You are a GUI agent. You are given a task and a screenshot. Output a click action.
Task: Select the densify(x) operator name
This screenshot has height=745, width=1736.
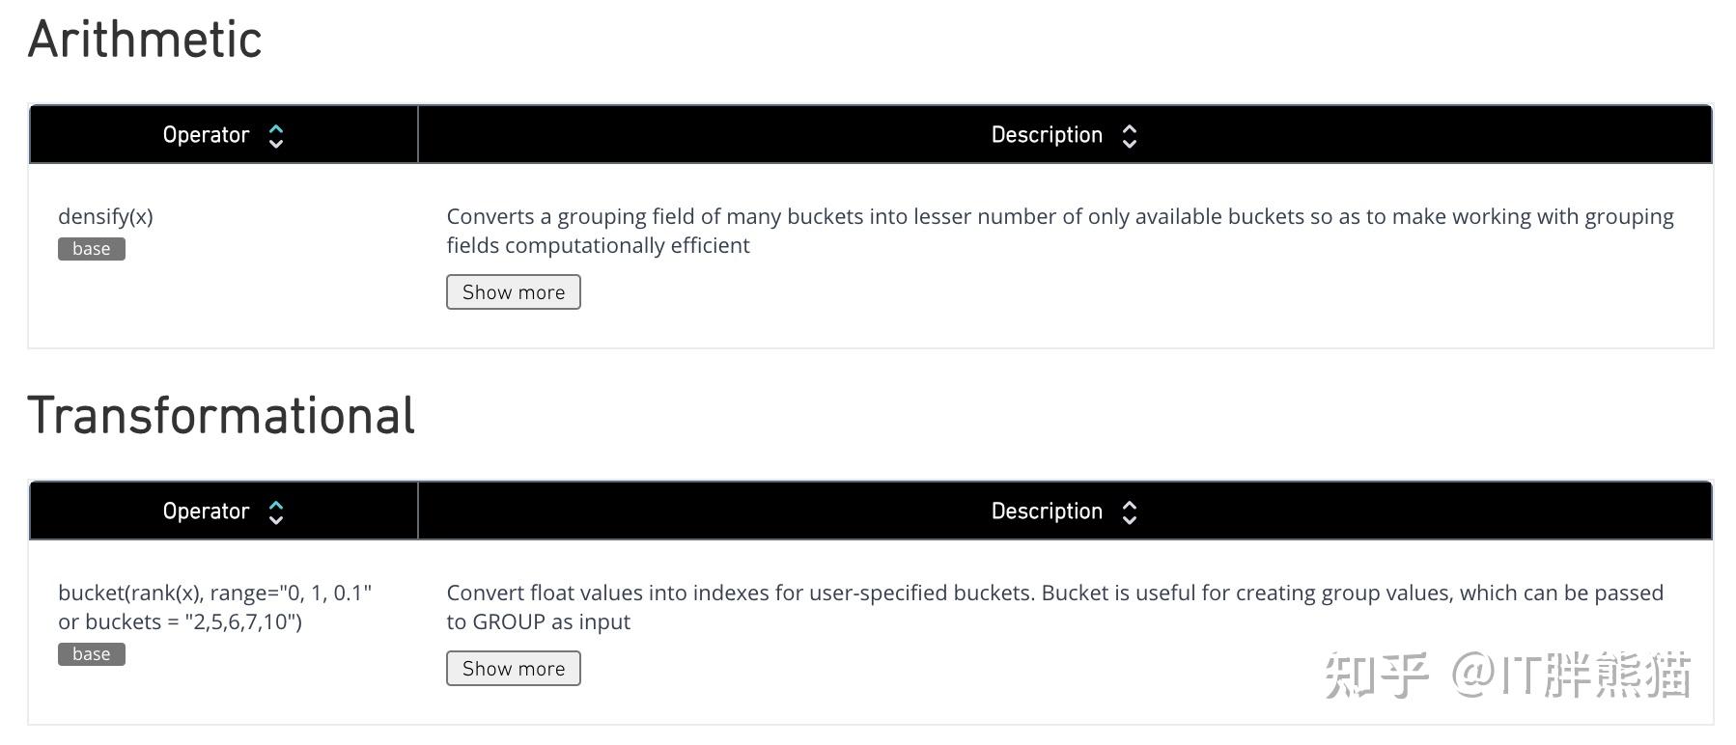(x=106, y=216)
